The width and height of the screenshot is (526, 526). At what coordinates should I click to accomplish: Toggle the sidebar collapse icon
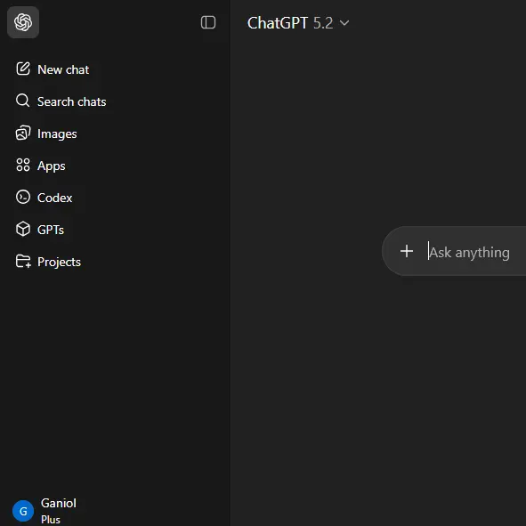click(x=208, y=22)
